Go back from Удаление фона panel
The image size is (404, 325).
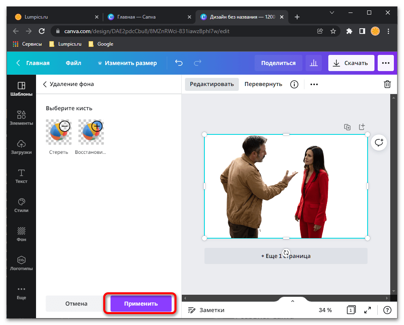[45, 84]
